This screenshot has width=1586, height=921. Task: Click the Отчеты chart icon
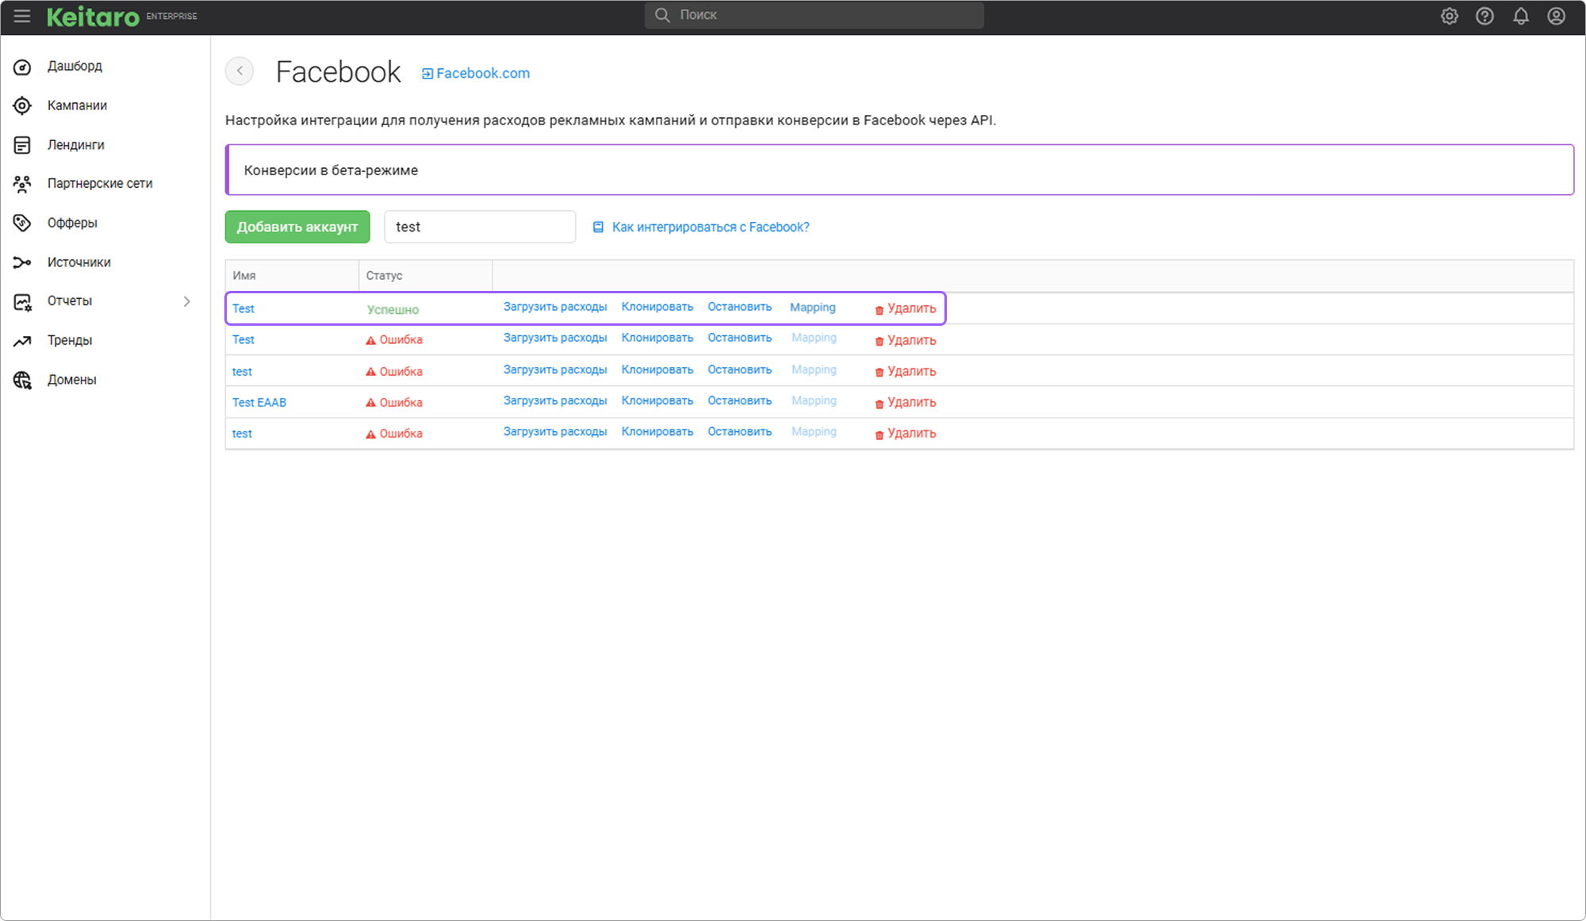click(22, 301)
